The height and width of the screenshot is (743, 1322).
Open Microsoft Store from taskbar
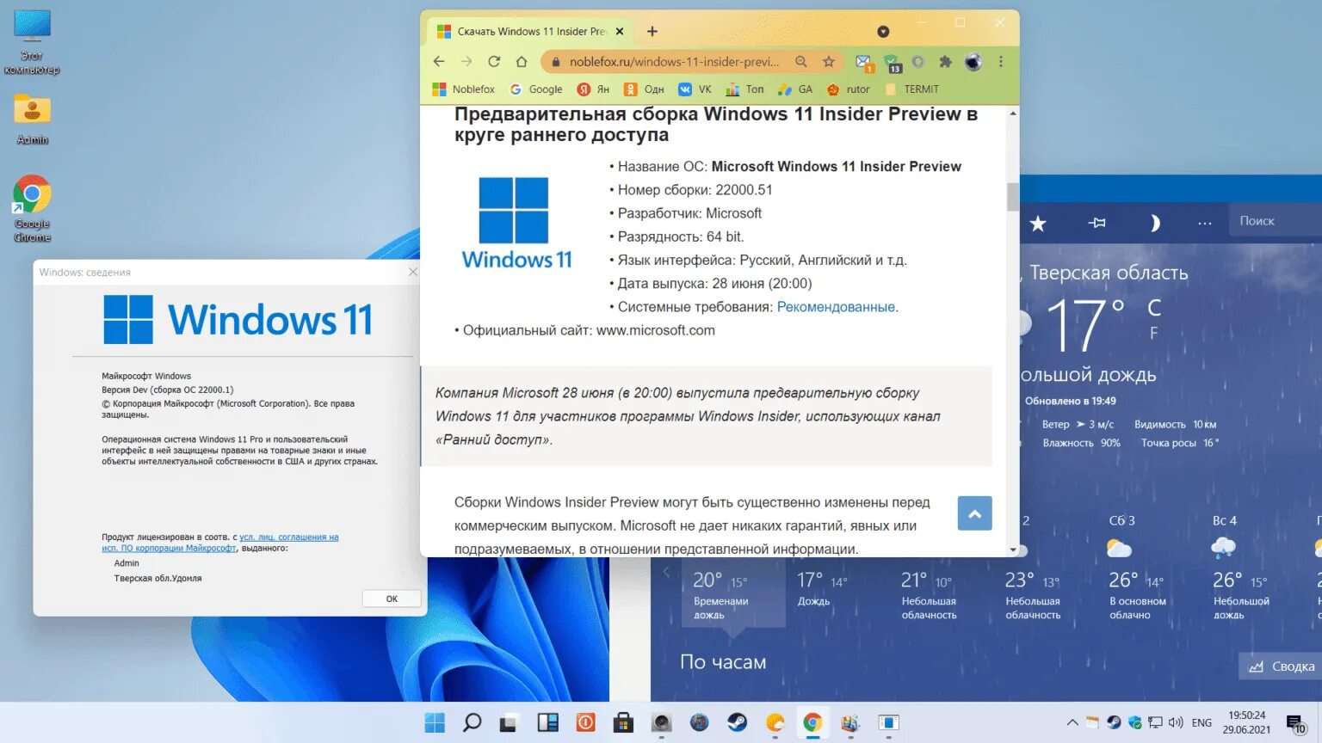coord(623,722)
